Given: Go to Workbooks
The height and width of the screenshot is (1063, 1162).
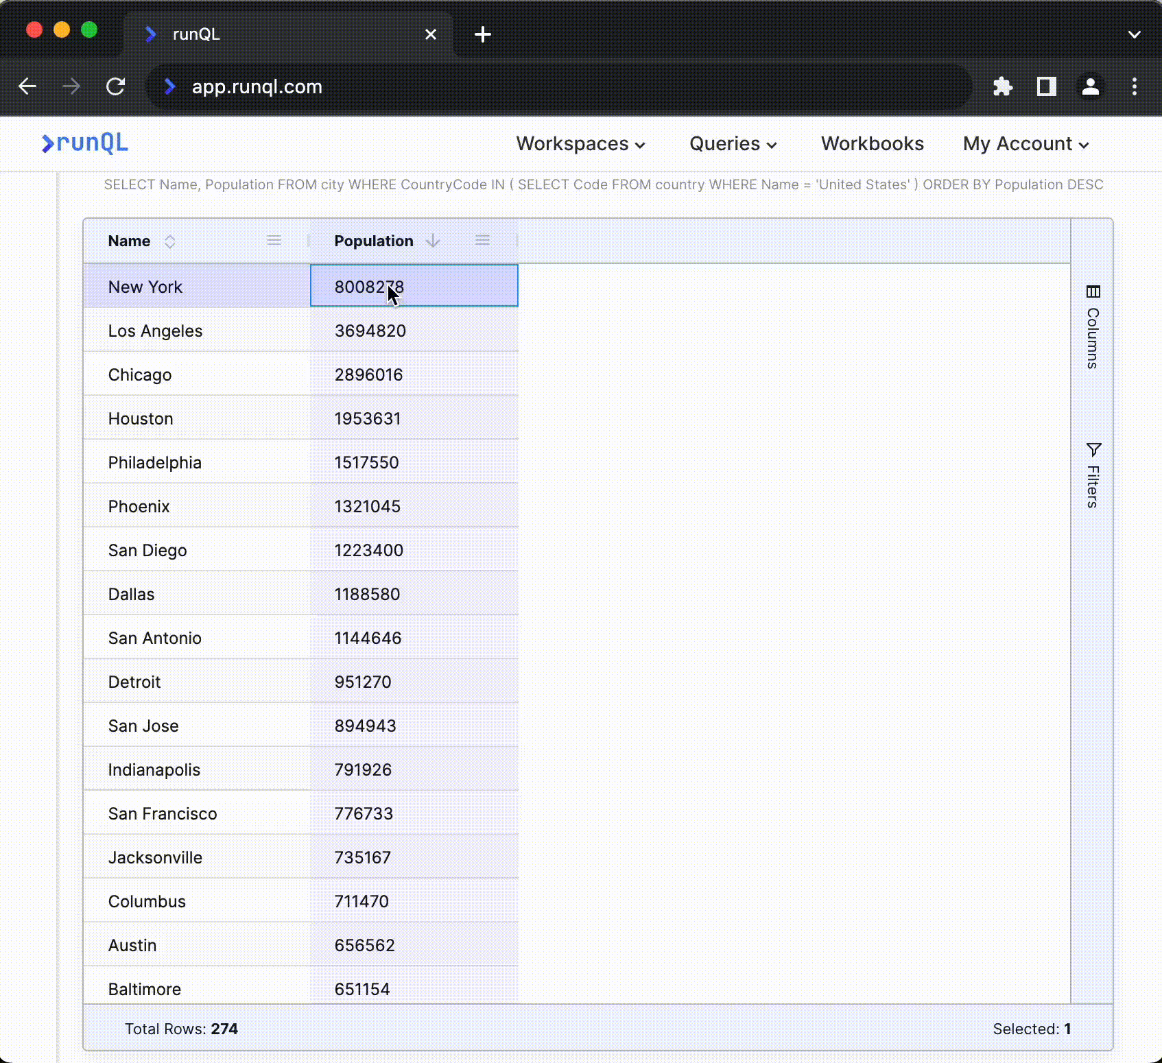Looking at the screenshot, I should (x=872, y=144).
